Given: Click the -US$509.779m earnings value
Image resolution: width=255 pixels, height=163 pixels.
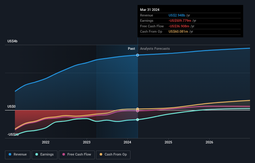Looking at the screenshot, I should pyautogui.click(x=180, y=21).
